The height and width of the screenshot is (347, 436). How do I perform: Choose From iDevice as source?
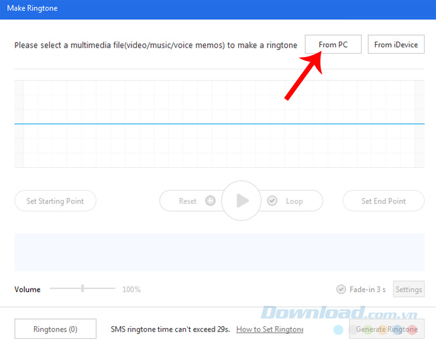[396, 45]
